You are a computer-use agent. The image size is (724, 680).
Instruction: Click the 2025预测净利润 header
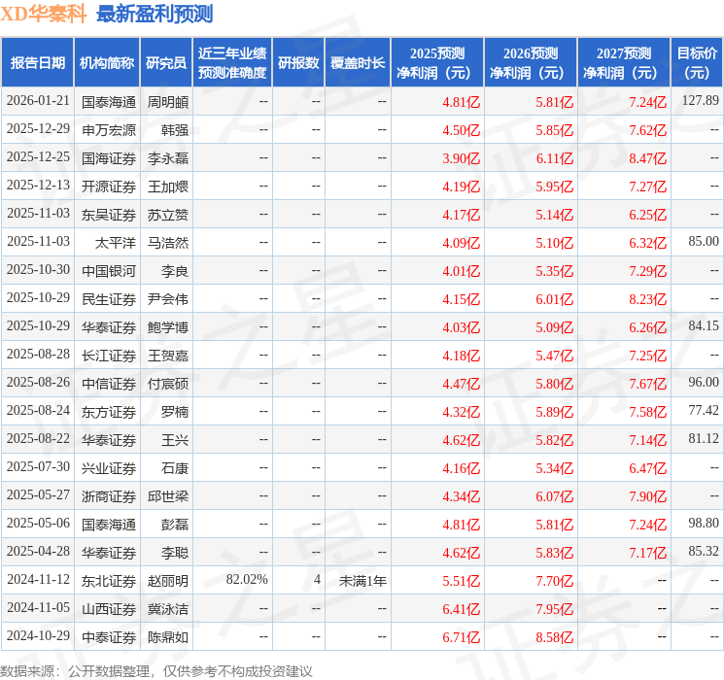tap(437, 63)
